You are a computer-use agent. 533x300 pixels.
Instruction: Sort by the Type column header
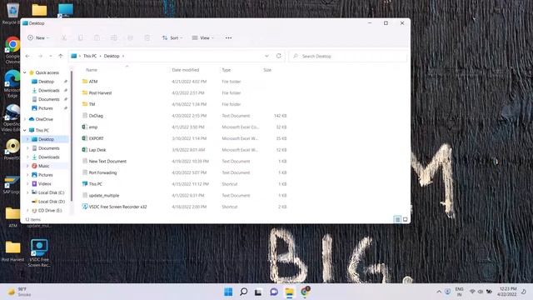pyautogui.click(x=226, y=70)
